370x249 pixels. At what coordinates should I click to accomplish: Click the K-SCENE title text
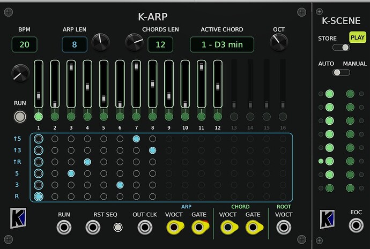pos(341,21)
